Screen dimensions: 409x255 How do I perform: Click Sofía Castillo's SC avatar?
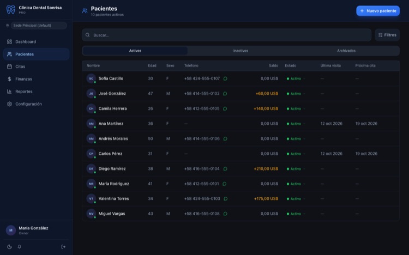91,78
